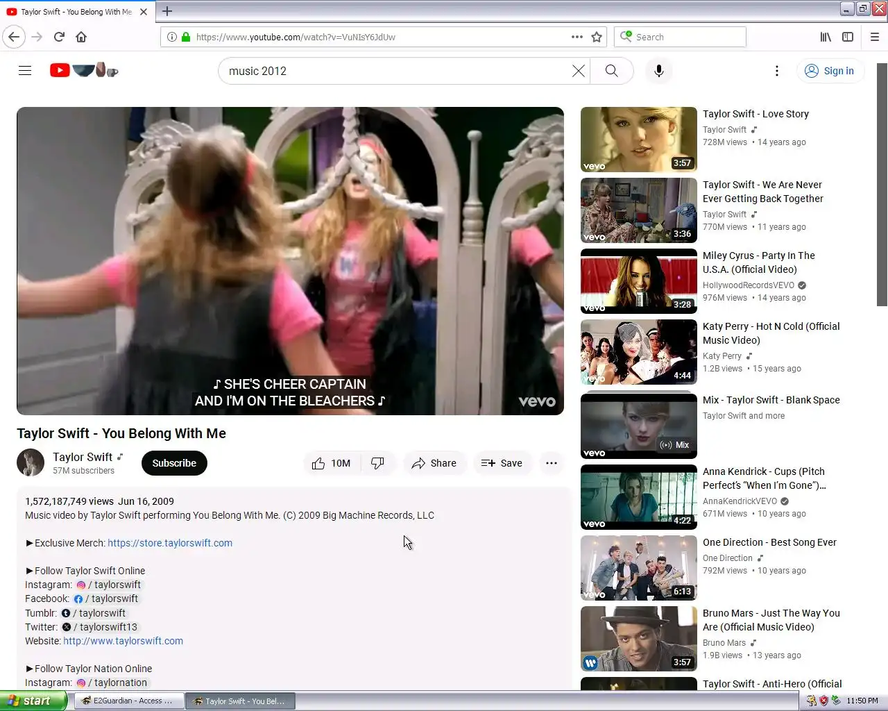
Task: Open more actions below the video
Action: [552, 463]
